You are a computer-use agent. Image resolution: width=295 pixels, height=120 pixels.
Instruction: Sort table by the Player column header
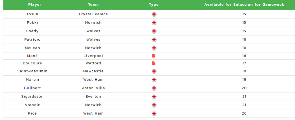pos(35,5)
